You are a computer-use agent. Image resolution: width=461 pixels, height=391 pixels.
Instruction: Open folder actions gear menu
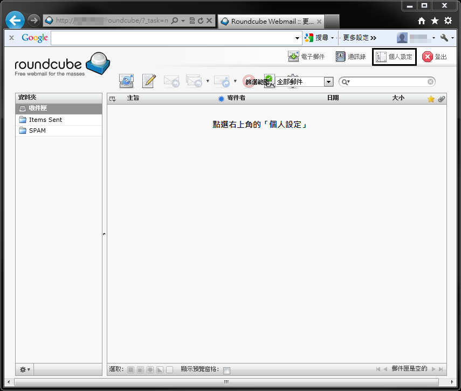[x=25, y=369]
